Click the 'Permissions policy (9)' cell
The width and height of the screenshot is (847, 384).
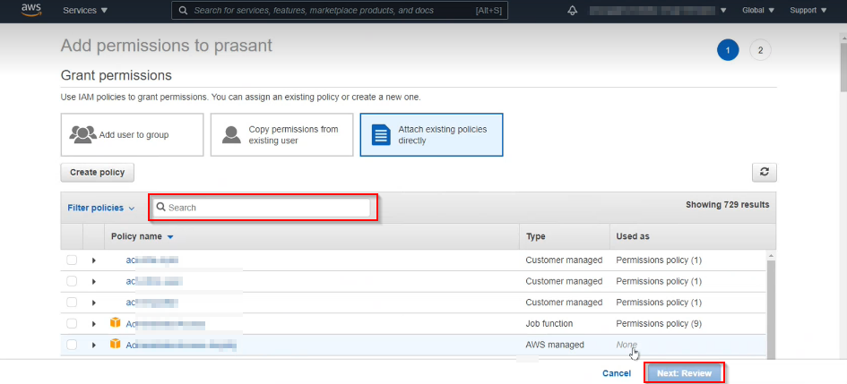pos(659,324)
